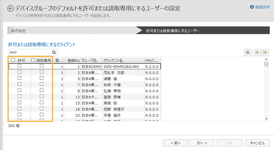
Task: Check 許可 for 高橋 稔
Action: [19, 103]
